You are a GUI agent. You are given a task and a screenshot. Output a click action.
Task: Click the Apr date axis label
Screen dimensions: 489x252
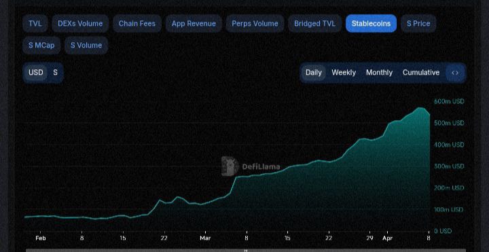click(387, 238)
